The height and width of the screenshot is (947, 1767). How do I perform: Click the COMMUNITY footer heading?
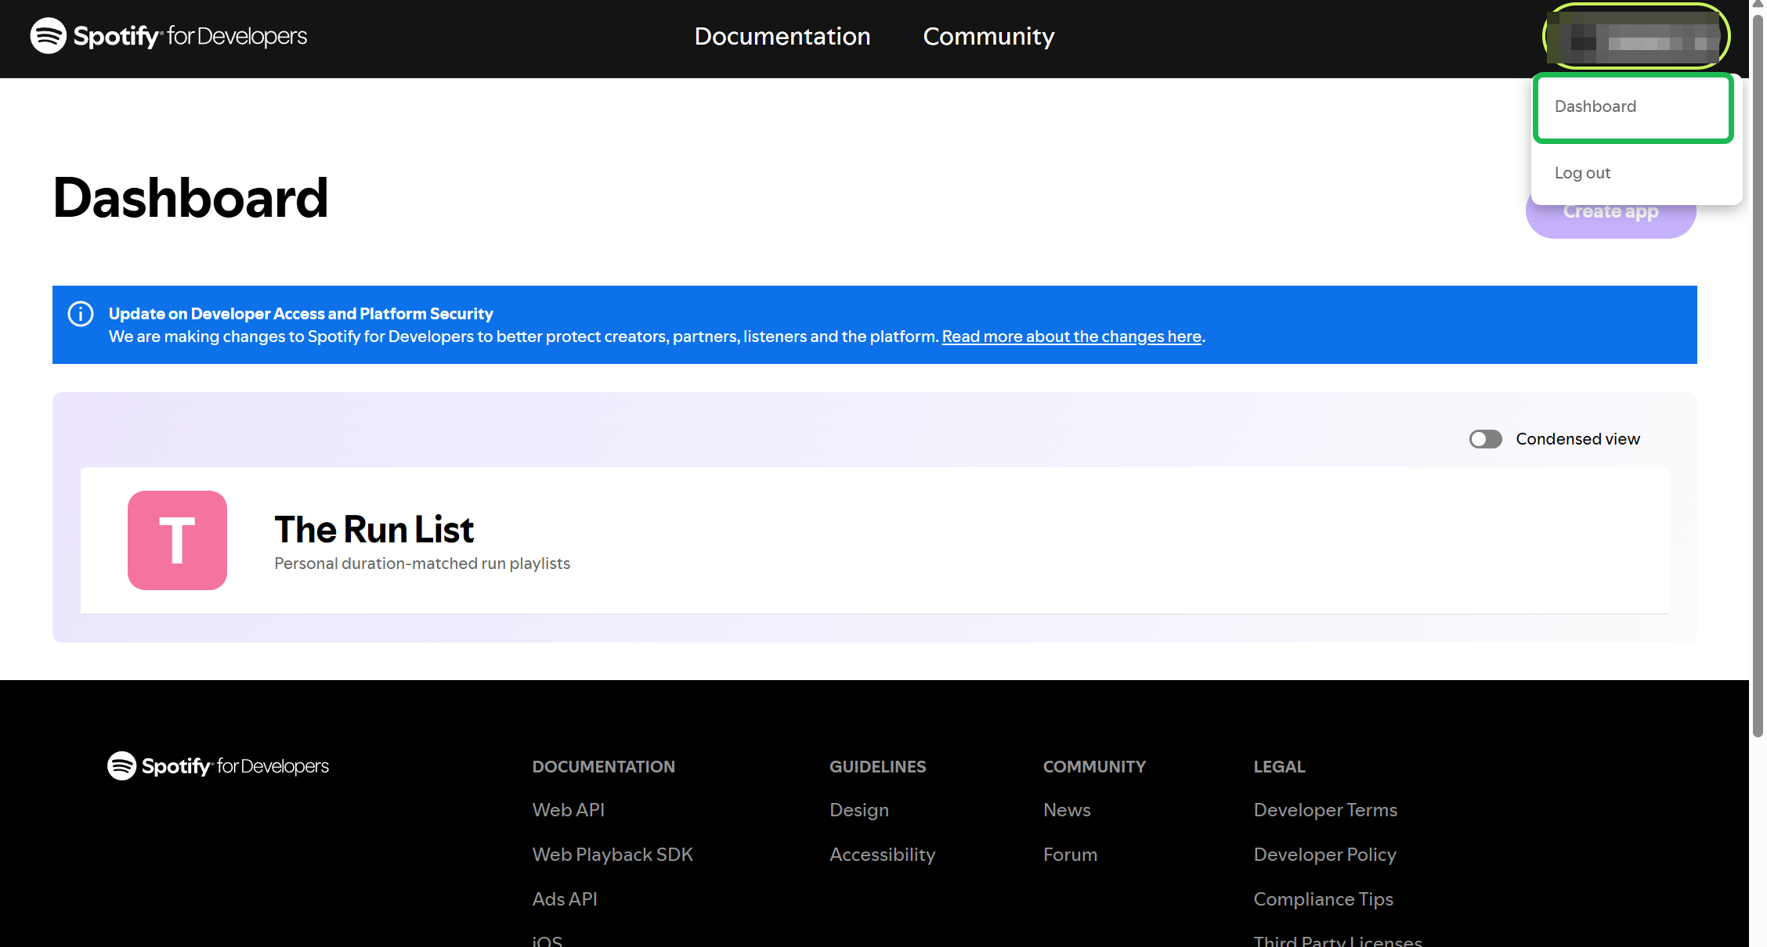pyautogui.click(x=1094, y=767)
